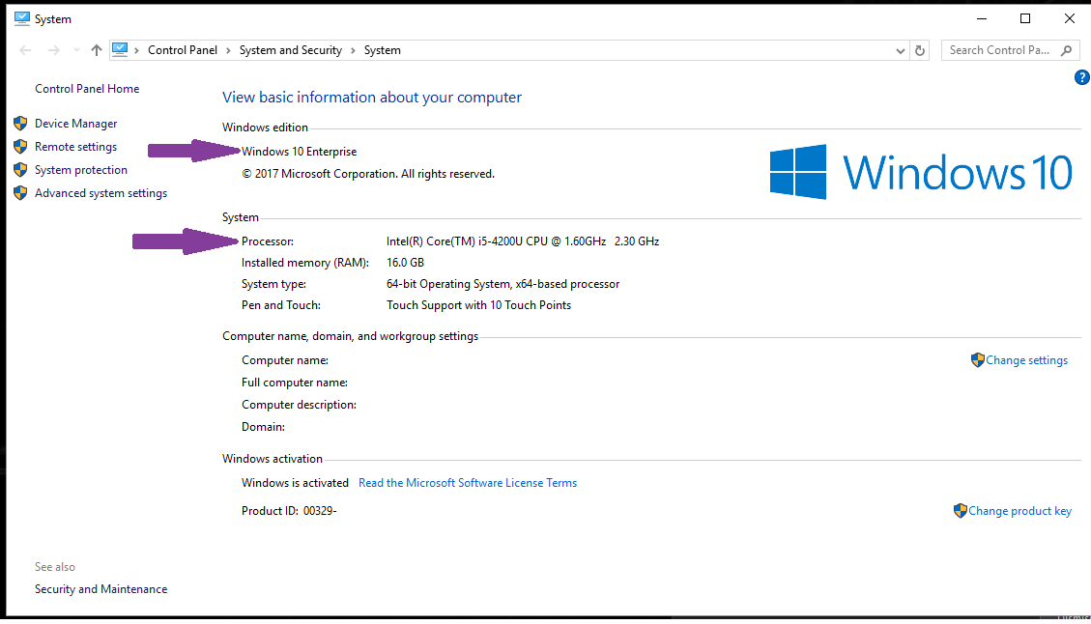Open Device Manager link

click(75, 123)
